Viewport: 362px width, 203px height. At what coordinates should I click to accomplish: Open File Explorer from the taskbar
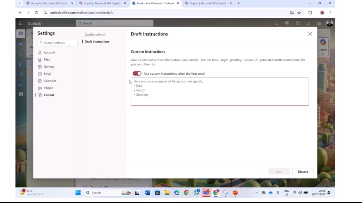[x=167, y=193]
